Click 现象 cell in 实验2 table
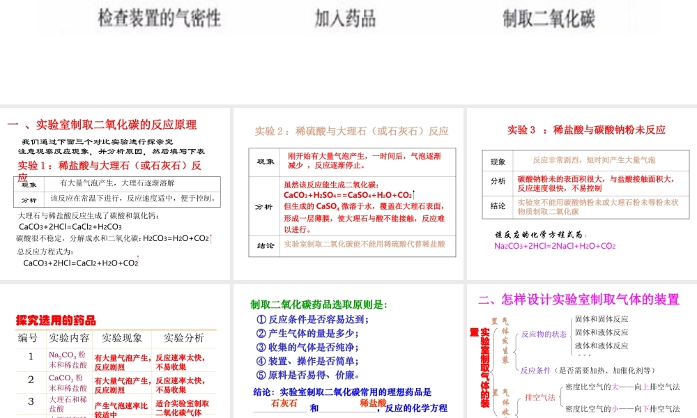 click(x=266, y=162)
